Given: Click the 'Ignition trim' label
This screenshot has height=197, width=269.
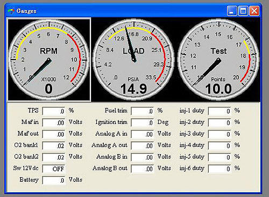Looking at the screenshot, I should [x=111, y=122].
